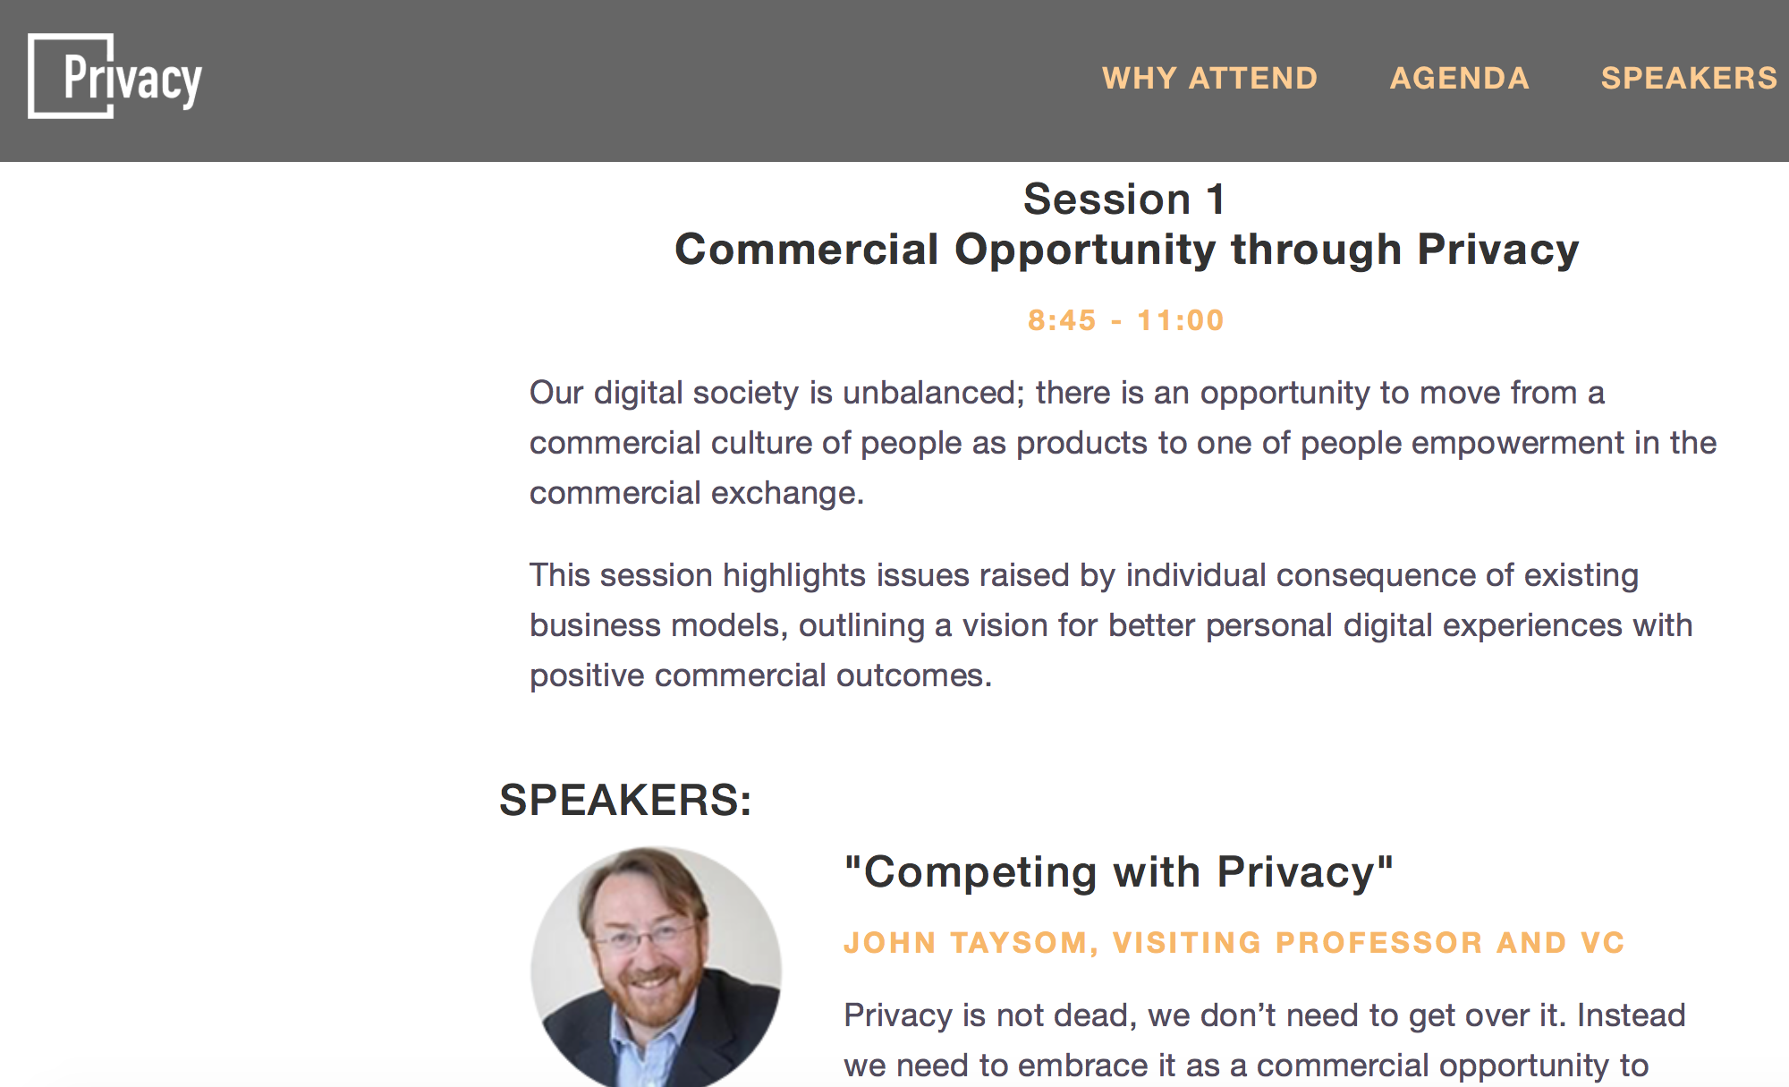Open the SPEAKERS item in the top navigation

point(1689,79)
